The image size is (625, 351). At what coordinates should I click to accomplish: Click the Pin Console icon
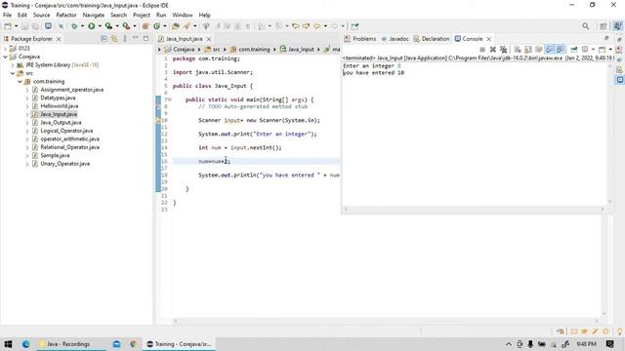[x=574, y=50]
